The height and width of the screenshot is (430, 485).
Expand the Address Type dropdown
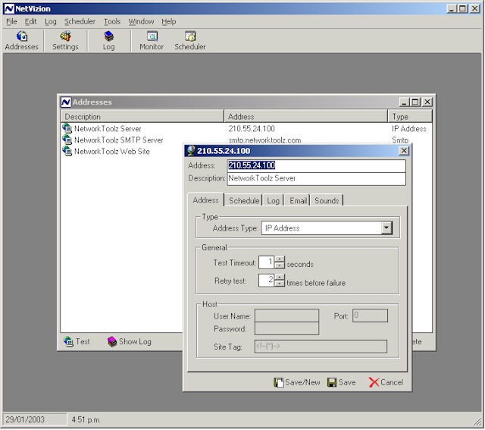point(386,228)
